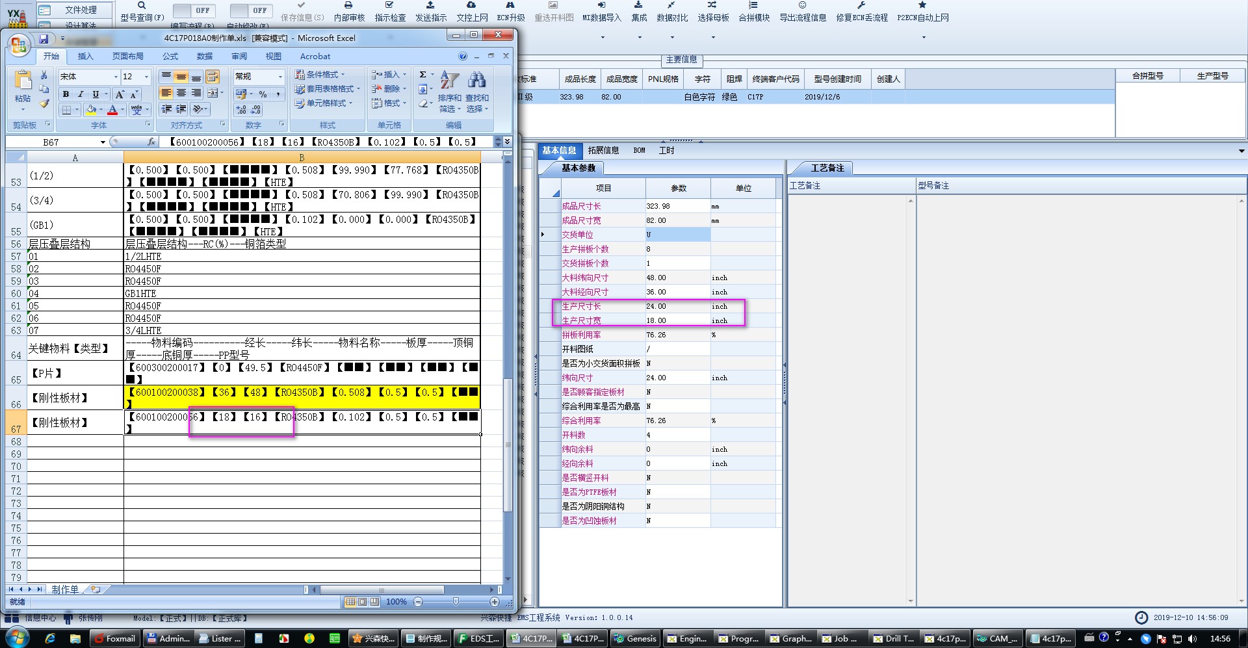This screenshot has width=1248, height=648.
Task: Click the zoom out minus button
Action: point(418,602)
